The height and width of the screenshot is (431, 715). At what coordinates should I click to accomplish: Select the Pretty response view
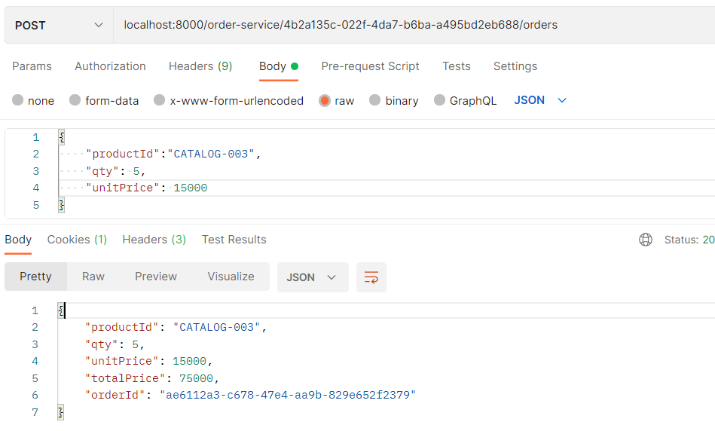[35, 277]
